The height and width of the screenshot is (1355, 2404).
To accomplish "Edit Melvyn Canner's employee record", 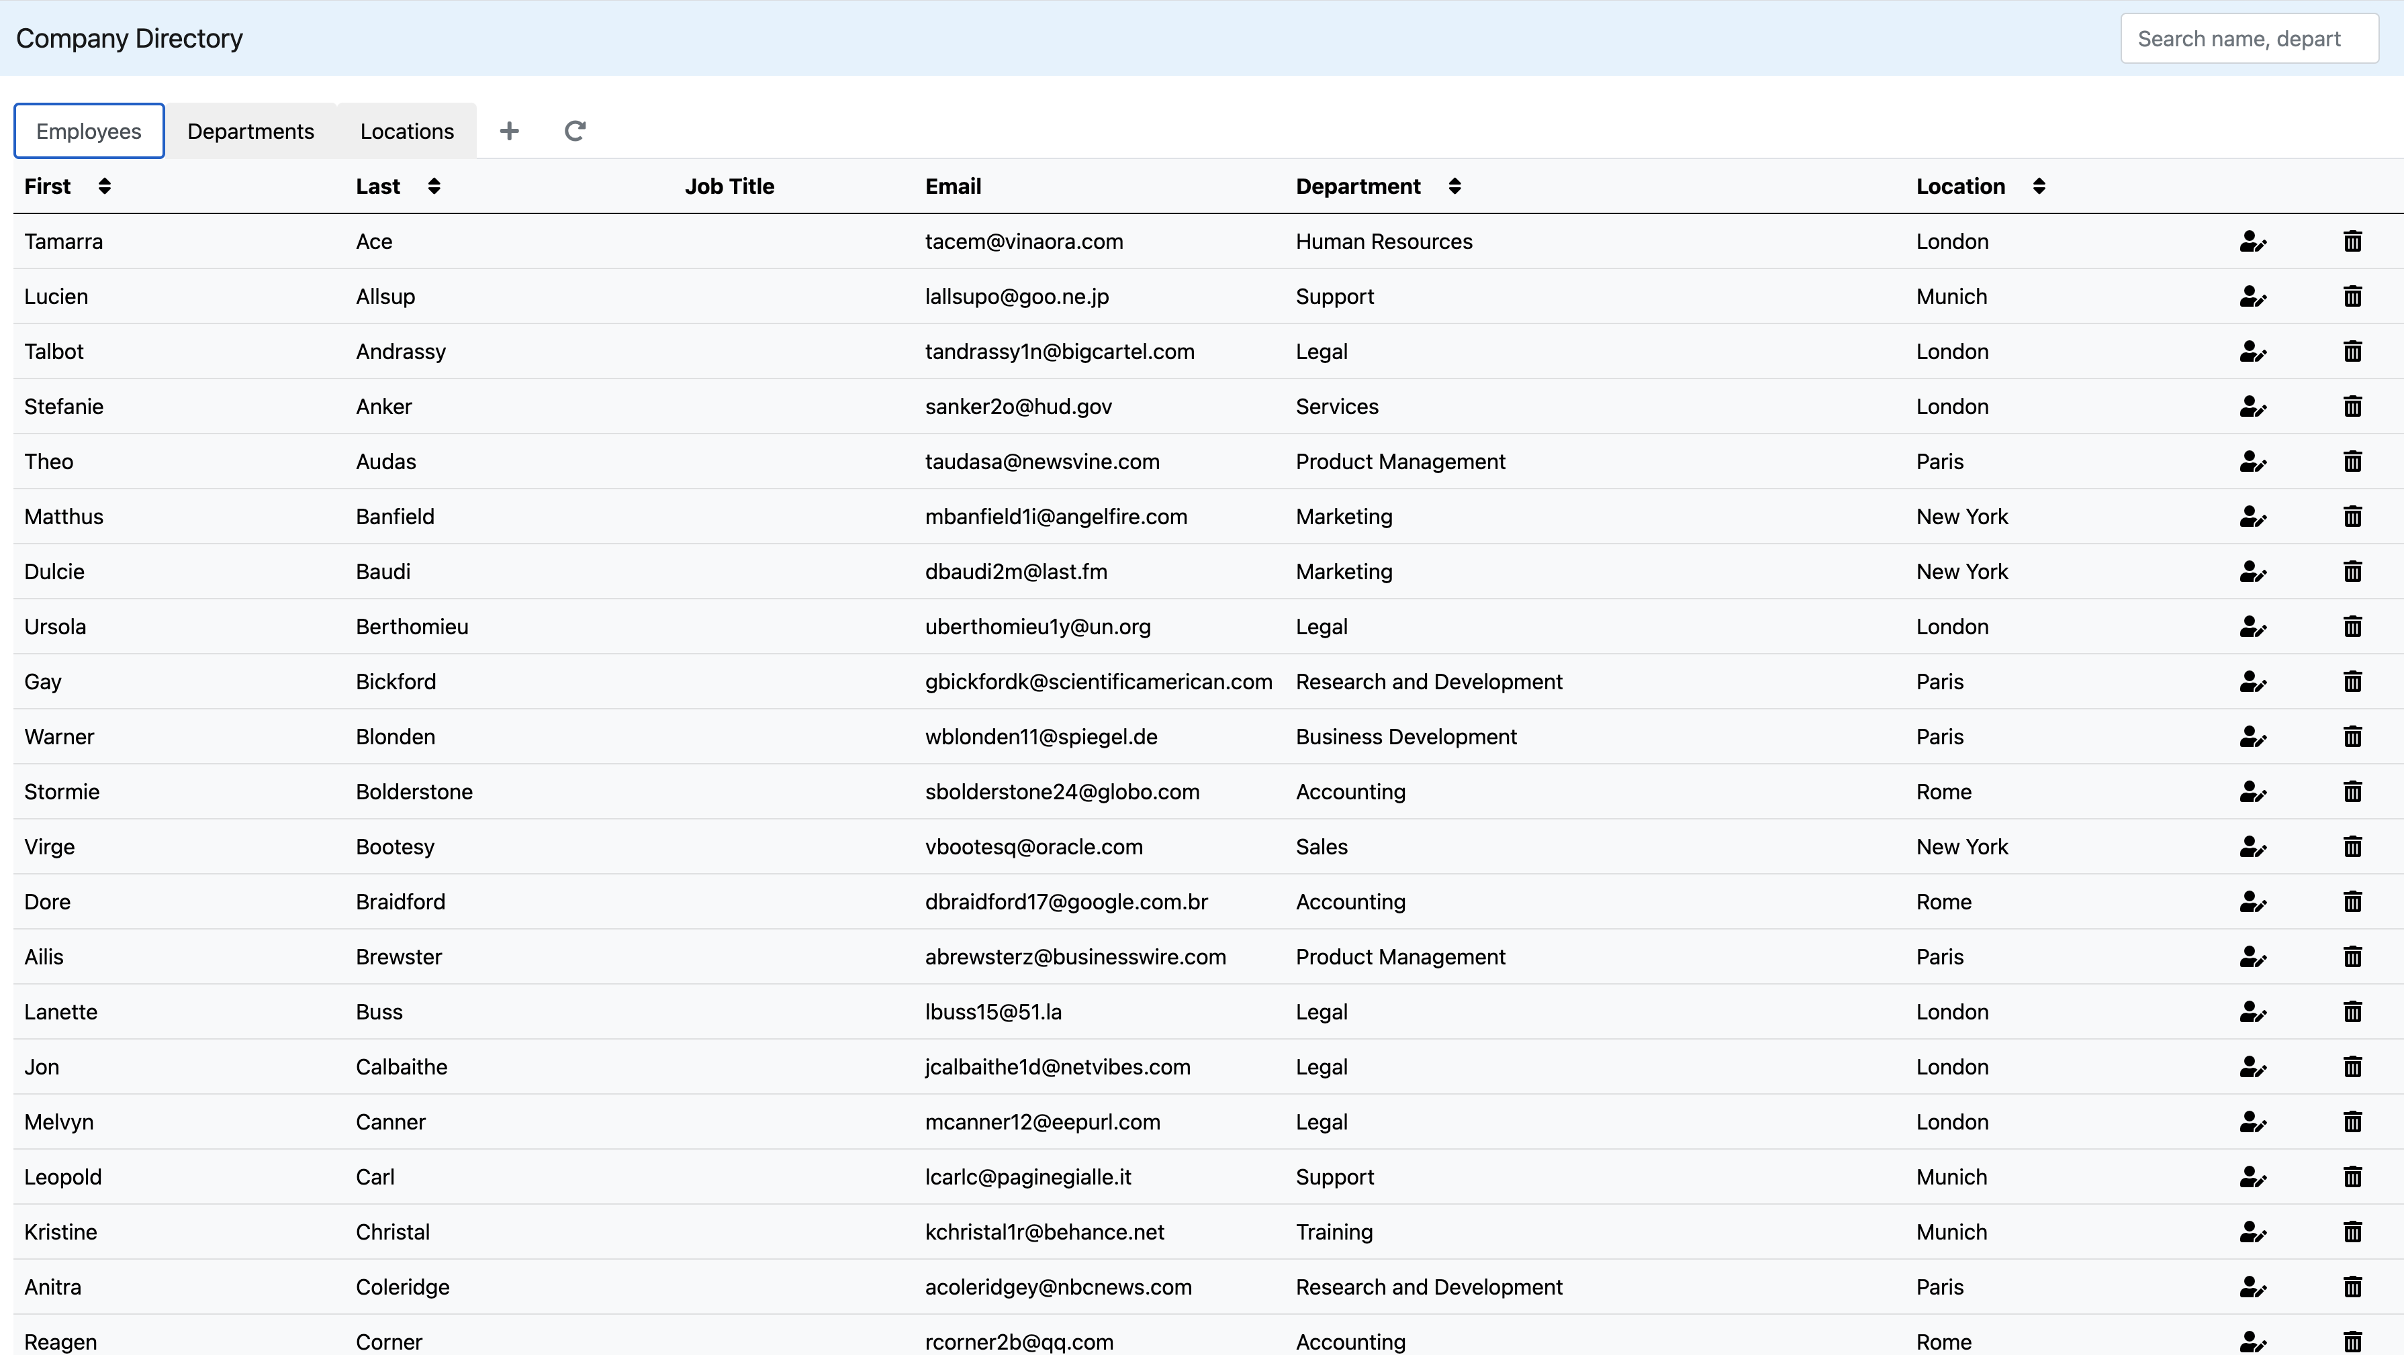I will [2253, 1122].
